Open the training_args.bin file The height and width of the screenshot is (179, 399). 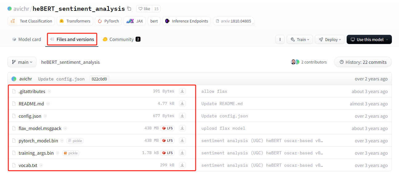pos(36,153)
